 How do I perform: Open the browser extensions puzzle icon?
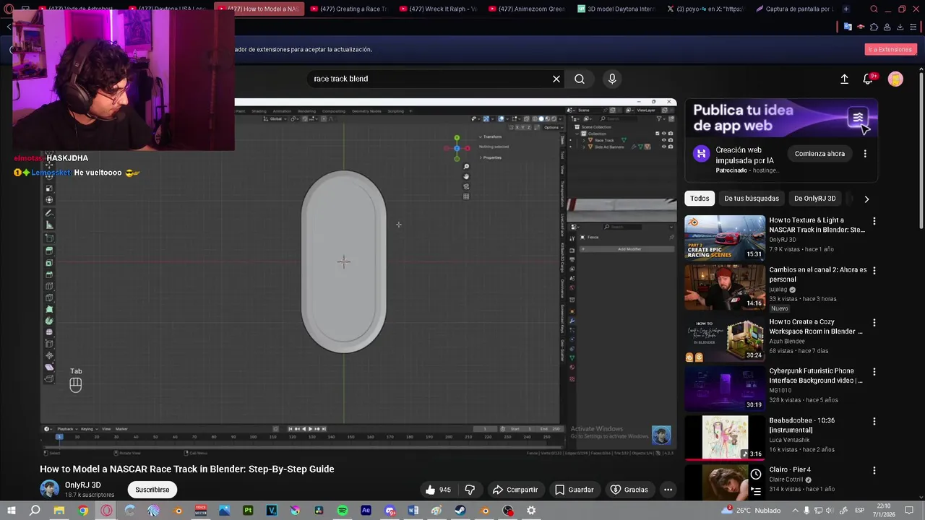click(874, 27)
